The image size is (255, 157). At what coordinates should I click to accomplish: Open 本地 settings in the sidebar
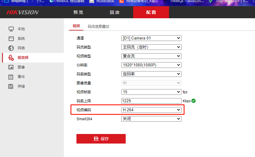[x=21, y=29]
